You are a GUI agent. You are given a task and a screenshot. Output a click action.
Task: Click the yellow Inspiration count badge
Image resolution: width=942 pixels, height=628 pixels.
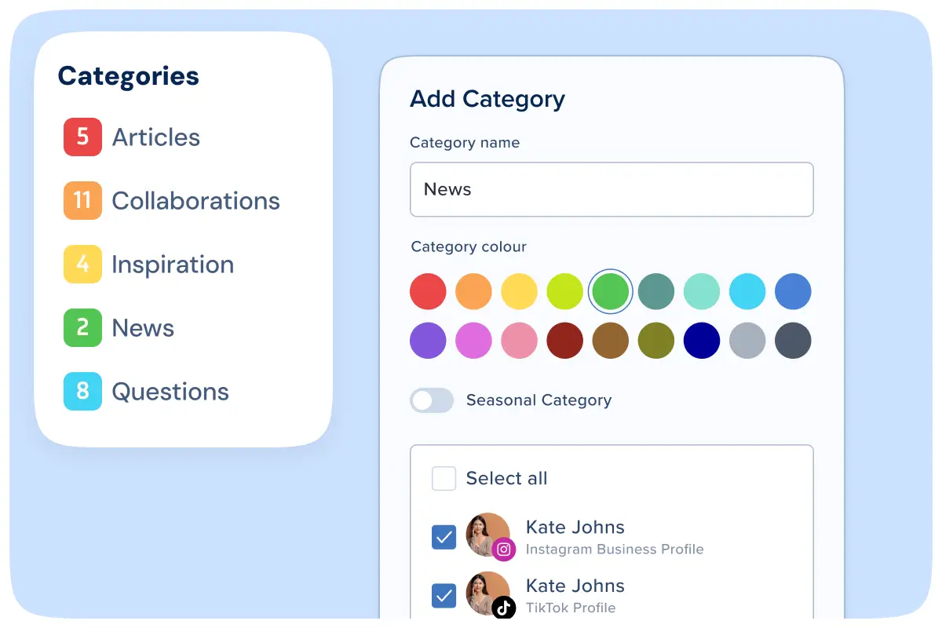pyautogui.click(x=82, y=265)
